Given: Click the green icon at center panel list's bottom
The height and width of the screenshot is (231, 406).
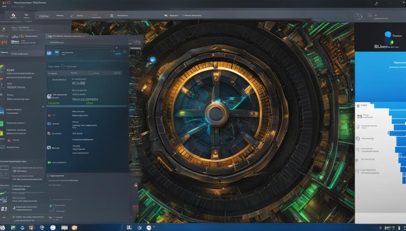Looking at the screenshot, I should click(x=49, y=163).
